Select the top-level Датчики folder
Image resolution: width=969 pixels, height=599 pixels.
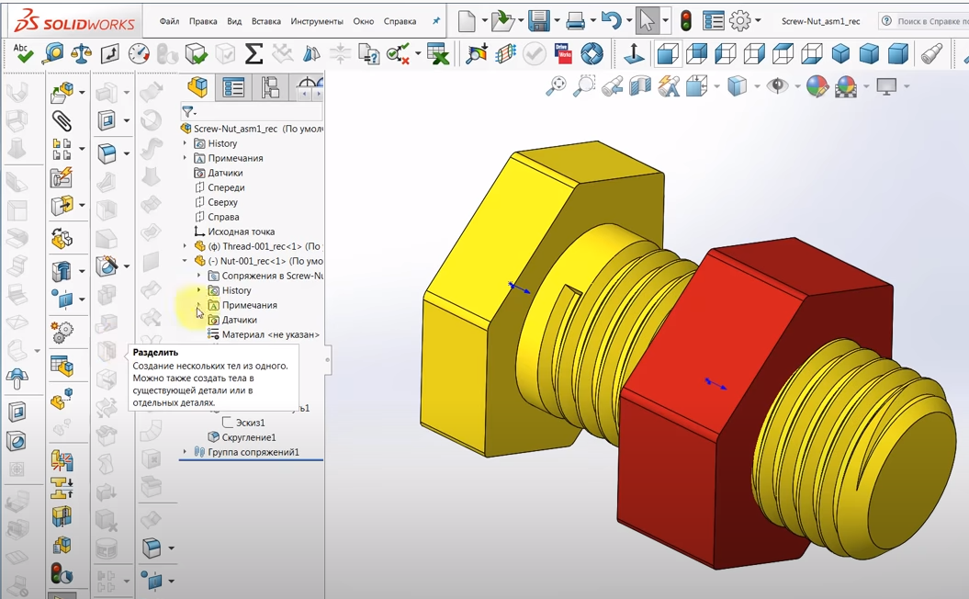coord(225,173)
